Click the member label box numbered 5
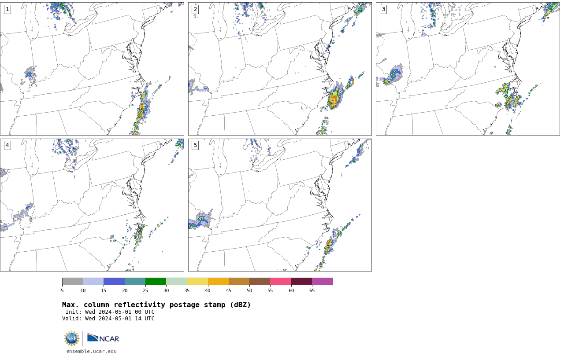This screenshot has width=564, height=356. (x=195, y=145)
